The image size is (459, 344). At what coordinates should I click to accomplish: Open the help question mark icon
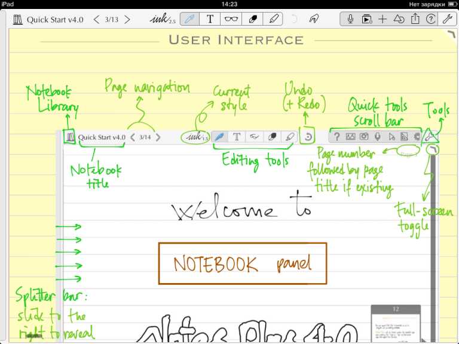click(x=430, y=19)
